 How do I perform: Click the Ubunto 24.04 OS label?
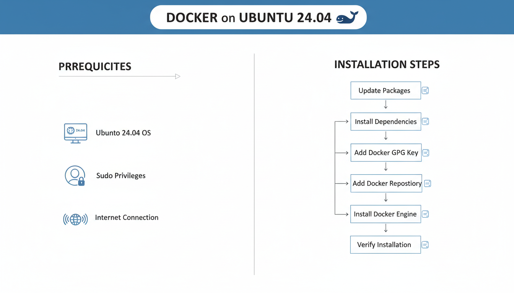click(x=123, y=133)
